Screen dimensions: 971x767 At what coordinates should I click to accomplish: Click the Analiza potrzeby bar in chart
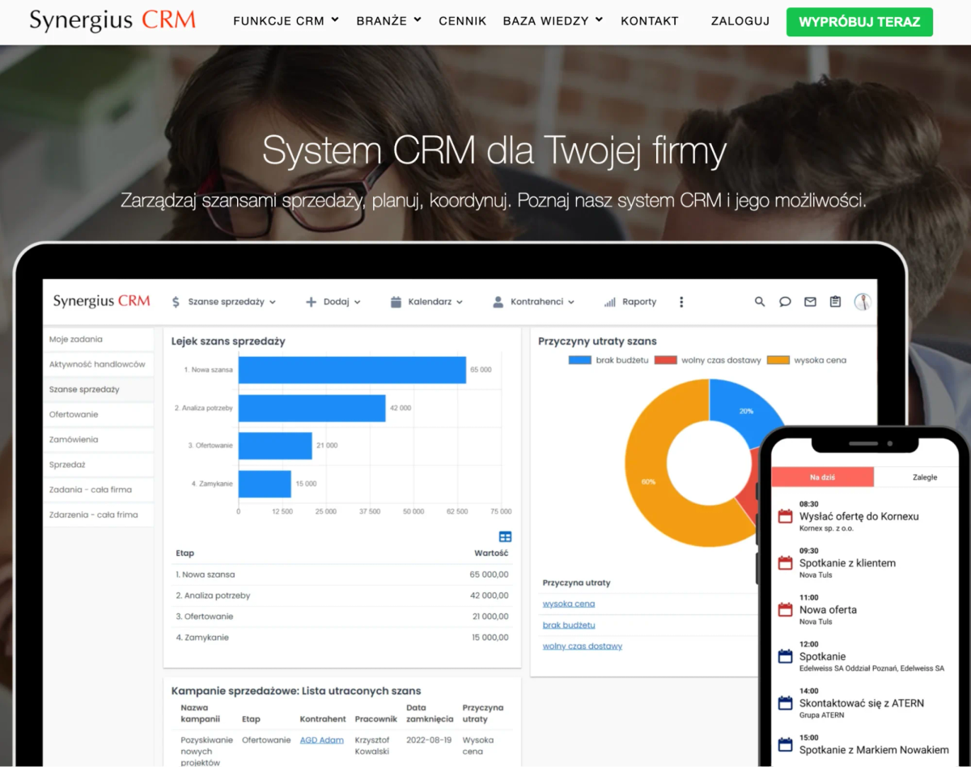312,408
